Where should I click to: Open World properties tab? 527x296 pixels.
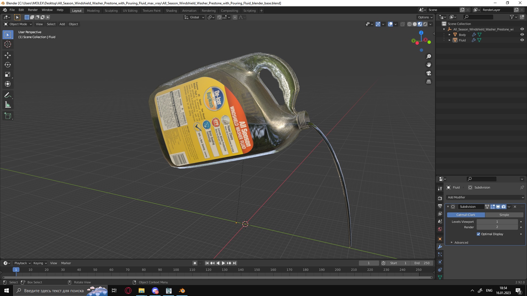(440, 229)
